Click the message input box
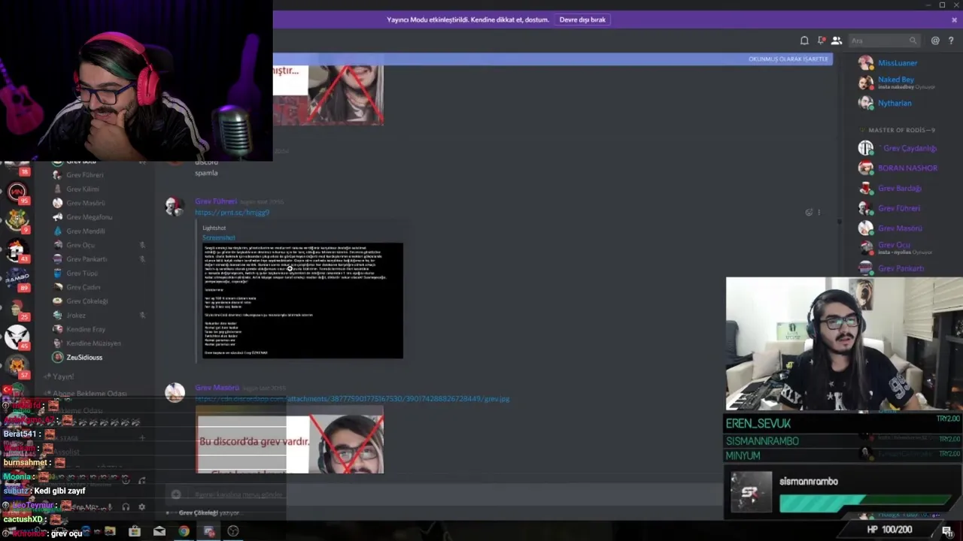 [444, 494]
